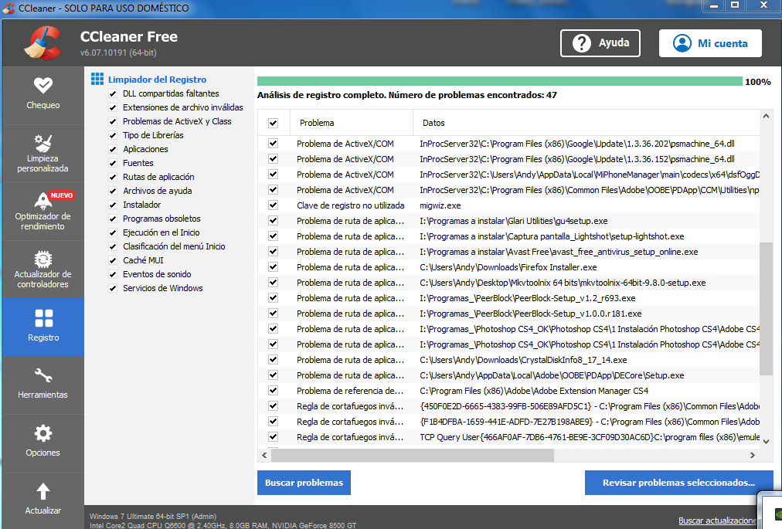Open Opciones gear icon
782x529 pixels.
tap(43, 433)
